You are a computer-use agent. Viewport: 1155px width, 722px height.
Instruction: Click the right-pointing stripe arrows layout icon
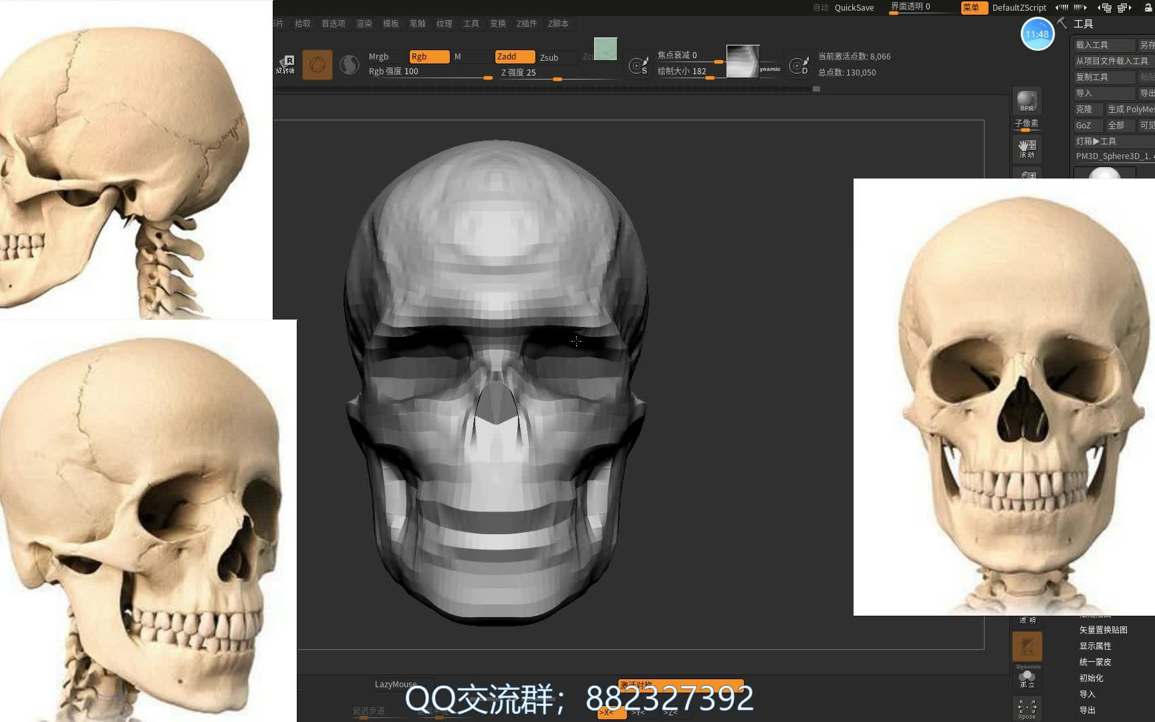pyautogui.click(x=1080, y=8)
